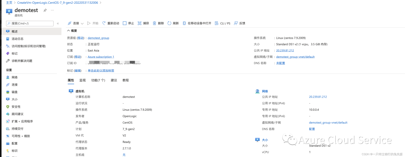The width and height of the screenshot is (405, 157).
Task: Click the 大小 section heading link
Action: (x=265, y=140)
